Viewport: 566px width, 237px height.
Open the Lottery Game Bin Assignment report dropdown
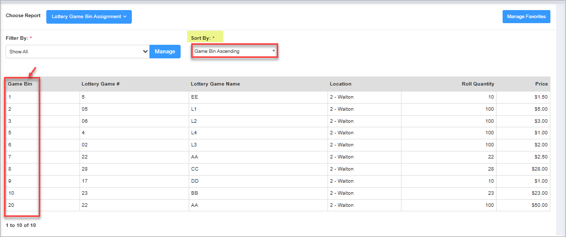[x=89, y=17]
